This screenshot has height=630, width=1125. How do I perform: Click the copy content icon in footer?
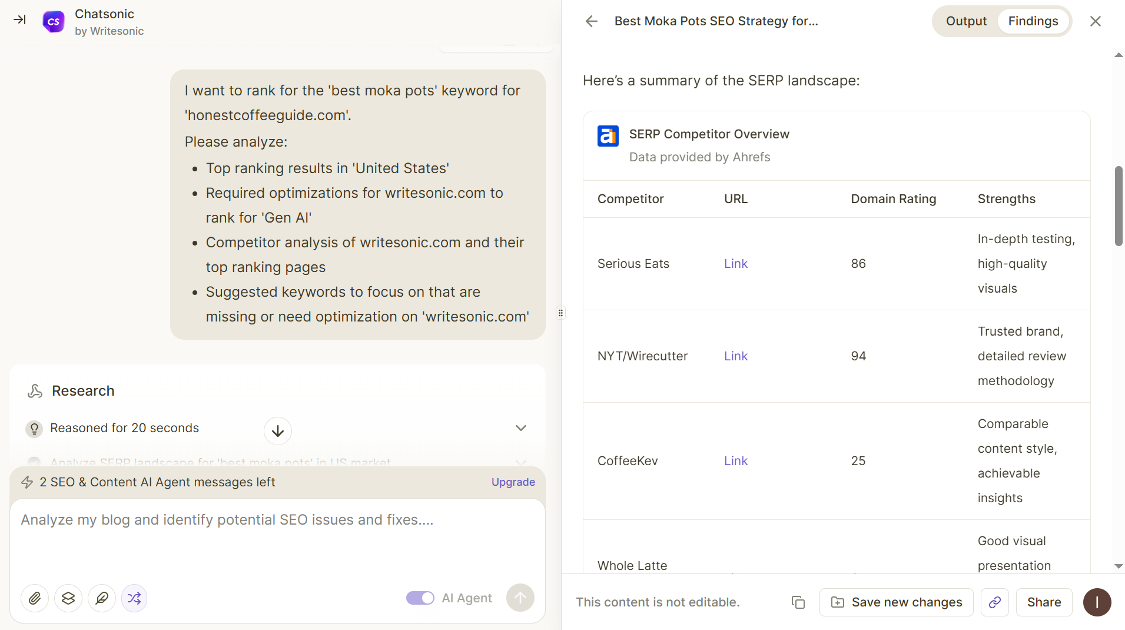[x=798, y=602]
